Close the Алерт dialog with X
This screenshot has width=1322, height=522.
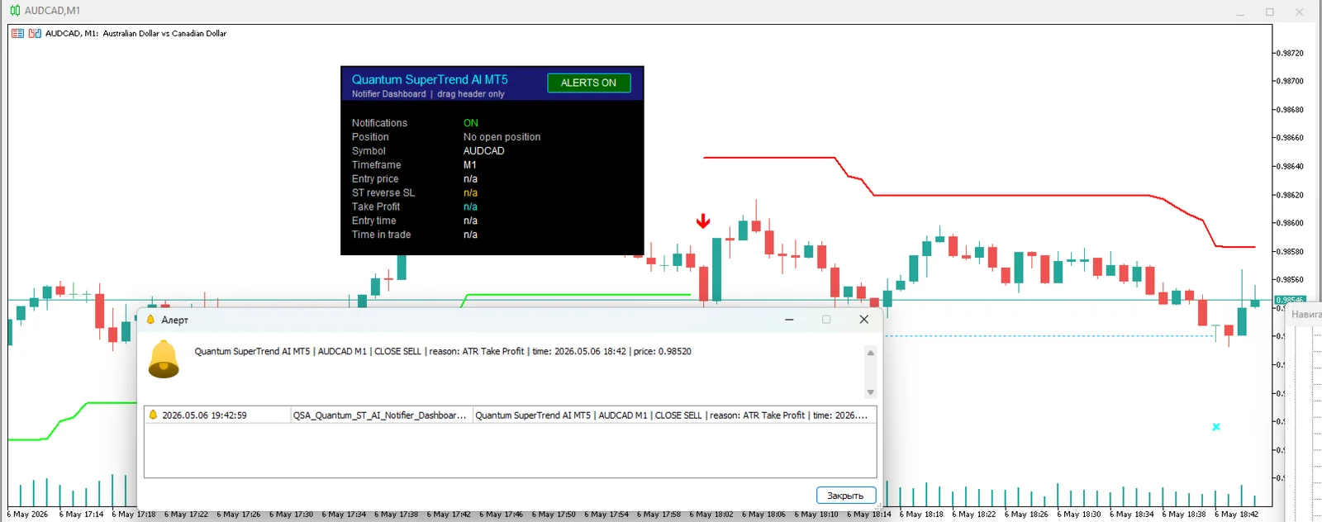[x=864, y=320]
